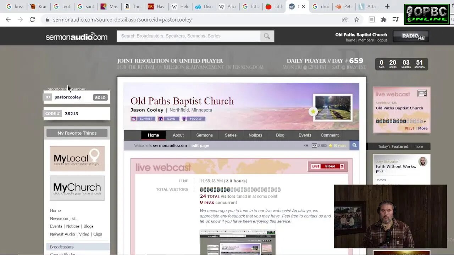Click the 'home' link under Old Paths Baptist Church
The width and height of the screenshot is (454, 255).
(350, 40)
